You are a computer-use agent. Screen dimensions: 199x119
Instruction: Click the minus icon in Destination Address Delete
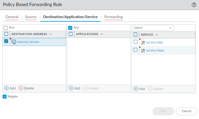[x=21, y=88]
